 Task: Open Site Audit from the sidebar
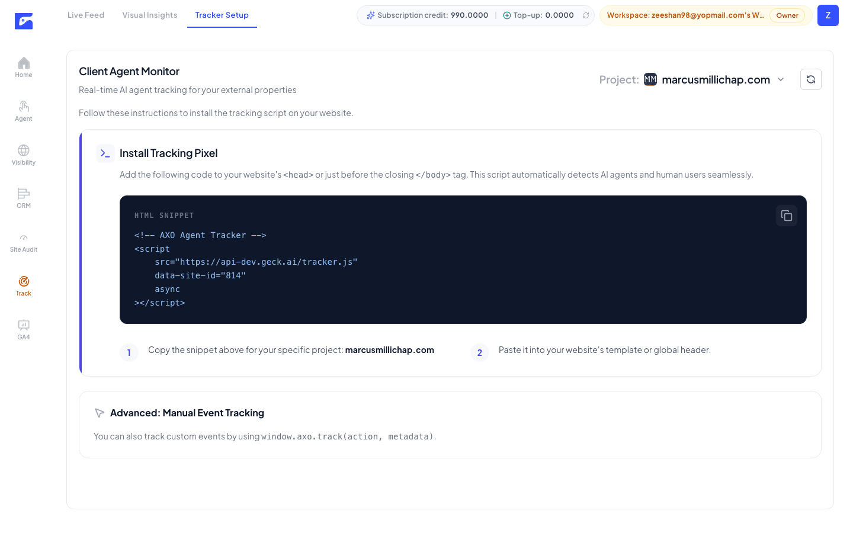click(x=24, y=242)
